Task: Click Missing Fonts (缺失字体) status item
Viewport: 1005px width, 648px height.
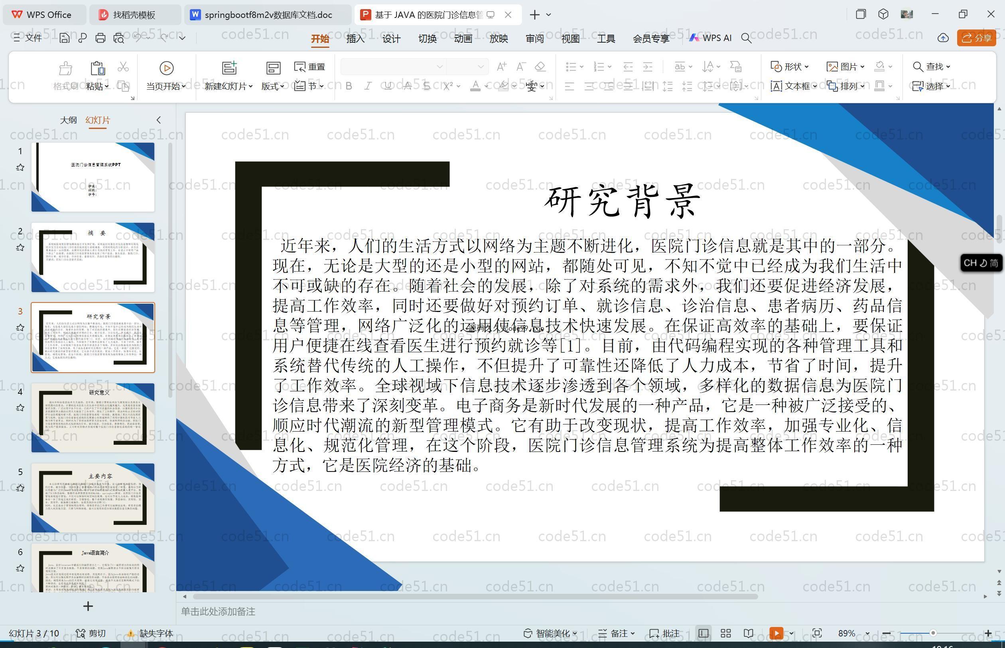Action: (150, 633)
